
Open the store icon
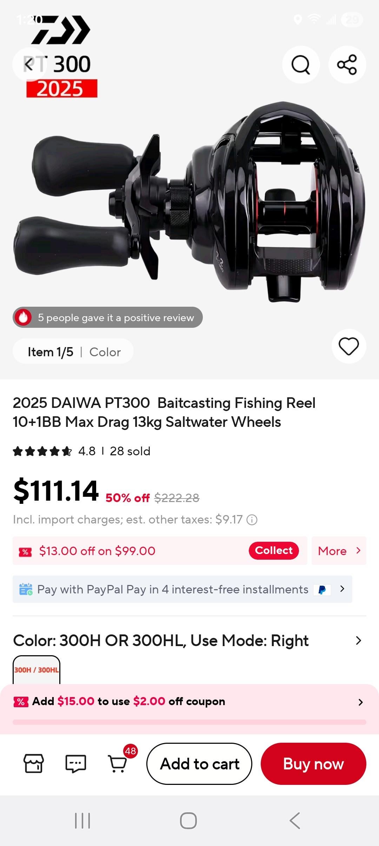point(33,763)
